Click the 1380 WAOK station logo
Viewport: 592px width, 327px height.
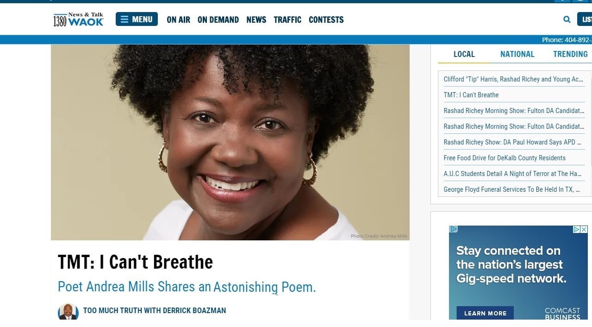point(78,19)
